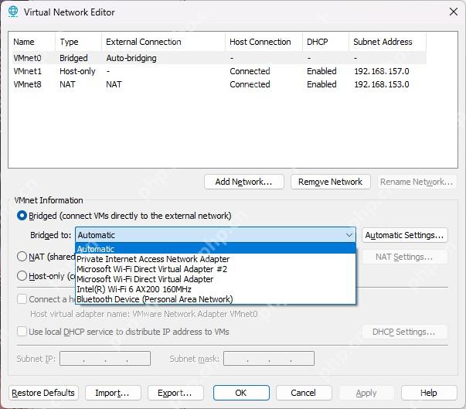This screenshot has height=409, width=466.
Task: Open Automatic Settings dialog
Action: (x=404, y=235)
